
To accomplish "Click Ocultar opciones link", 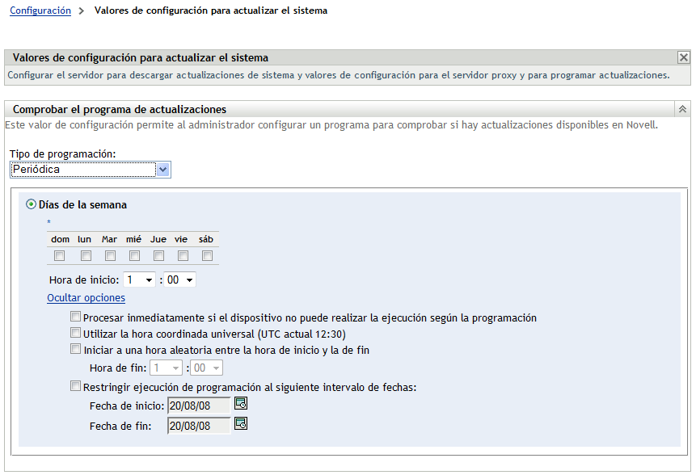I will 86,297.
